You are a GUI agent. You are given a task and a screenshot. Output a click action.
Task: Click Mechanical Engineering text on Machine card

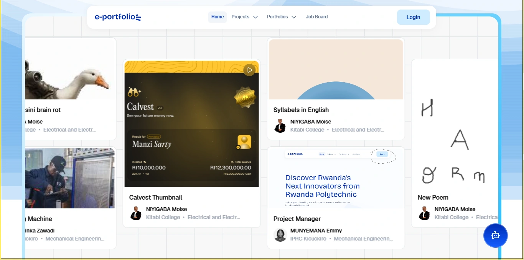coord(75,239)
